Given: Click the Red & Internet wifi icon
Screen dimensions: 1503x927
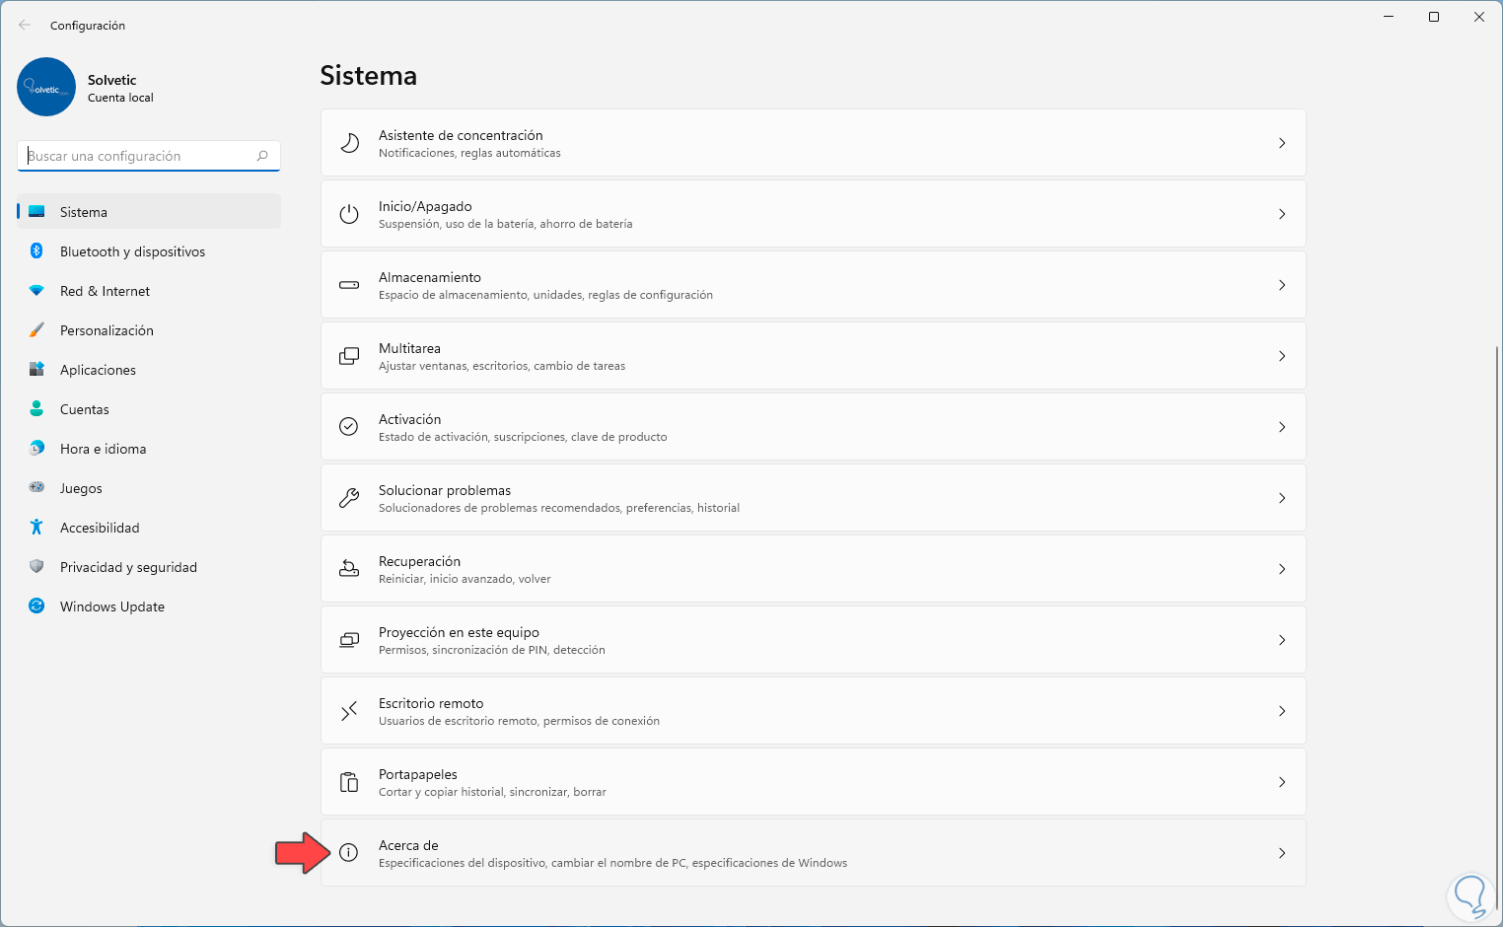Looking at the screenshot, I should pos(36,291).
